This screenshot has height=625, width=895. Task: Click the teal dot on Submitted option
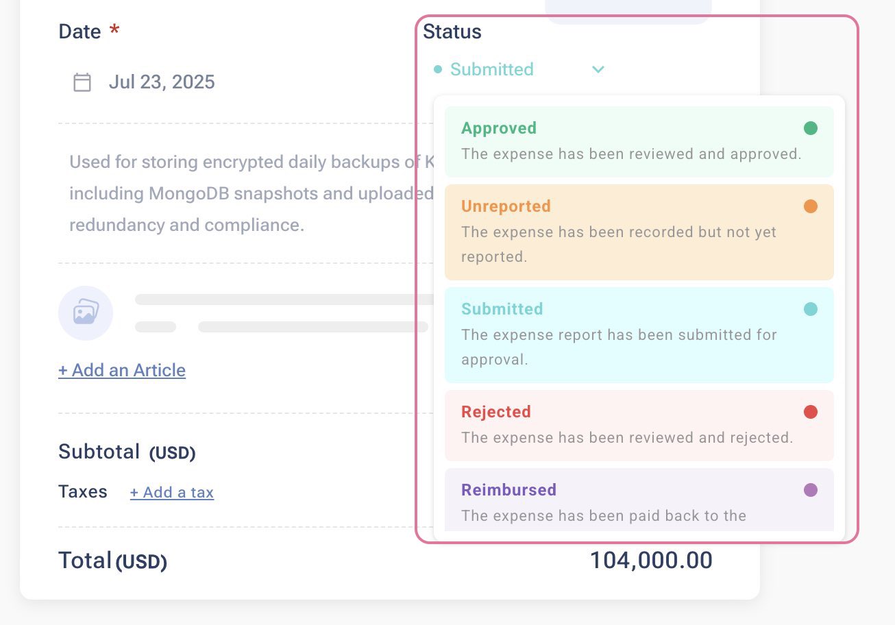(811, 309)
